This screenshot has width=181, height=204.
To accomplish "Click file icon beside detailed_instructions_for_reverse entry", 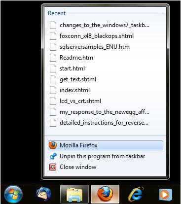I will [53, 123].
